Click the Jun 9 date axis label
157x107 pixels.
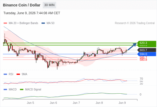[x=122, y=103]
